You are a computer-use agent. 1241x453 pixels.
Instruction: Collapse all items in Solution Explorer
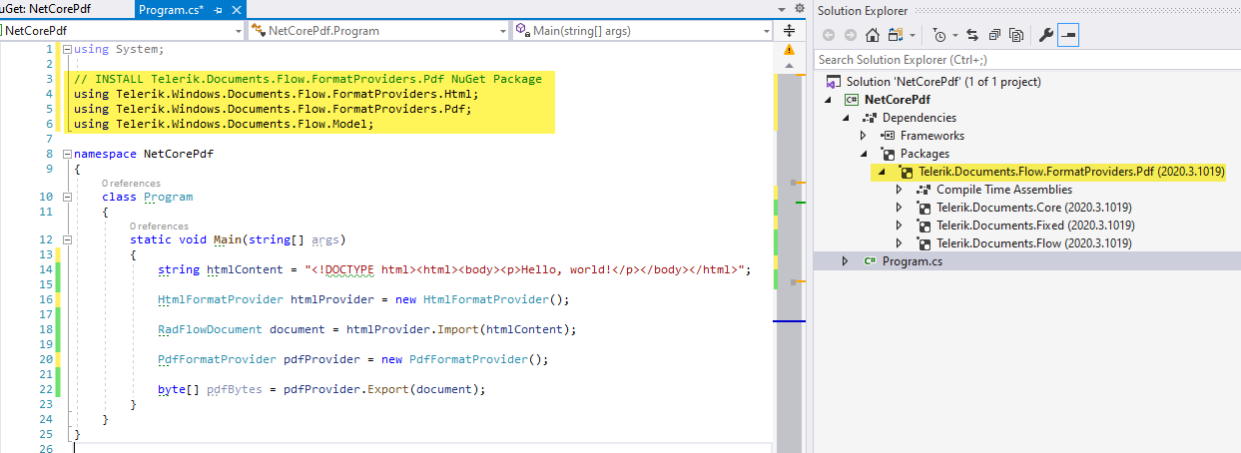[x=994, y=36]
